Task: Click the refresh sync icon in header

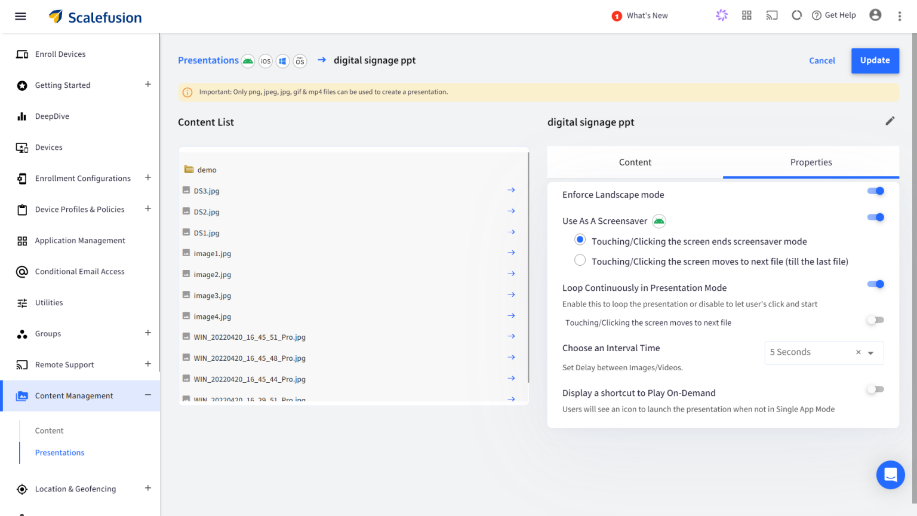Action: pyautogui.click(x=796, y=16)
